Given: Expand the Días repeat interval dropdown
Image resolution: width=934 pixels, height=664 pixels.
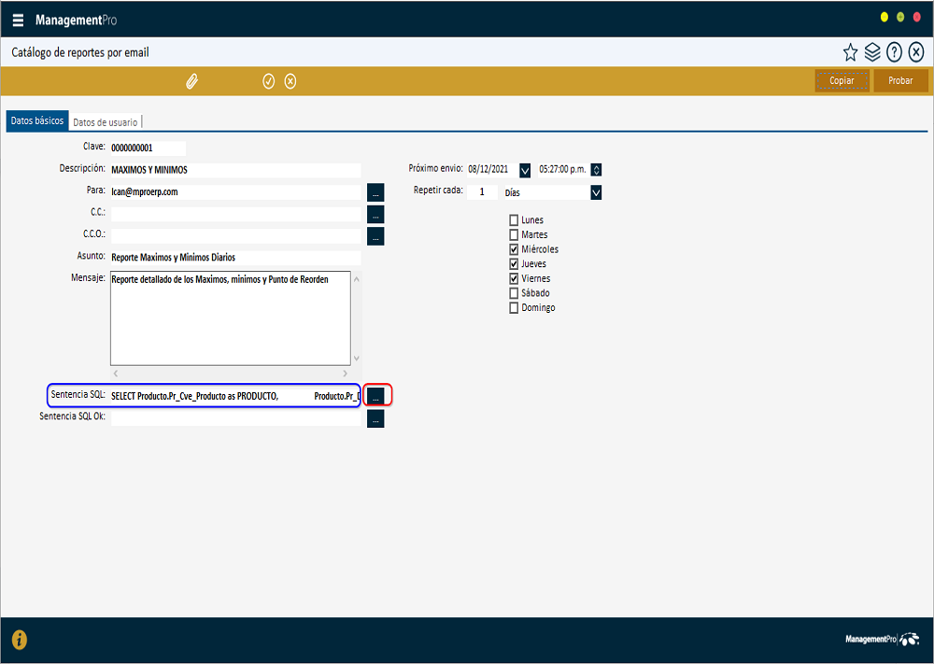Looking at the screenshot, I should tap(596, 192).
